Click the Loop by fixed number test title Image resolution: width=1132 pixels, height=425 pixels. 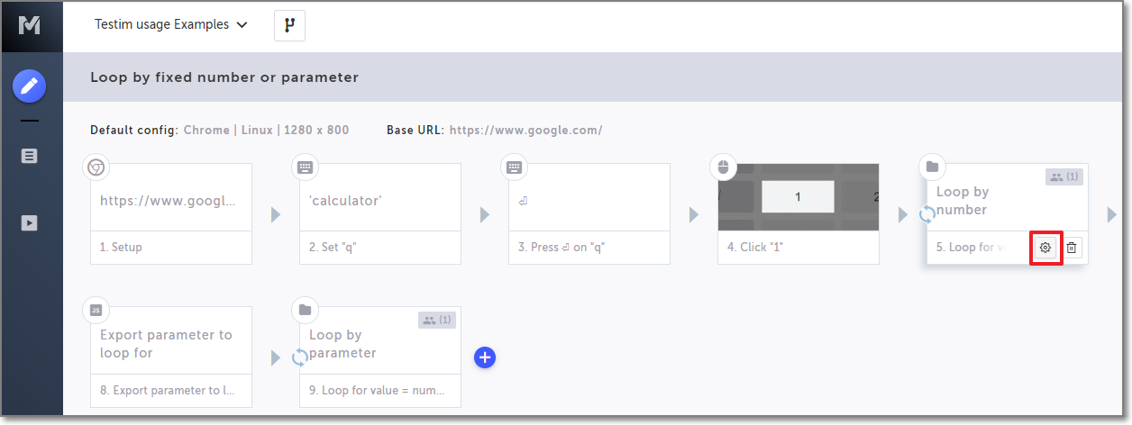(x=224, y=77)
